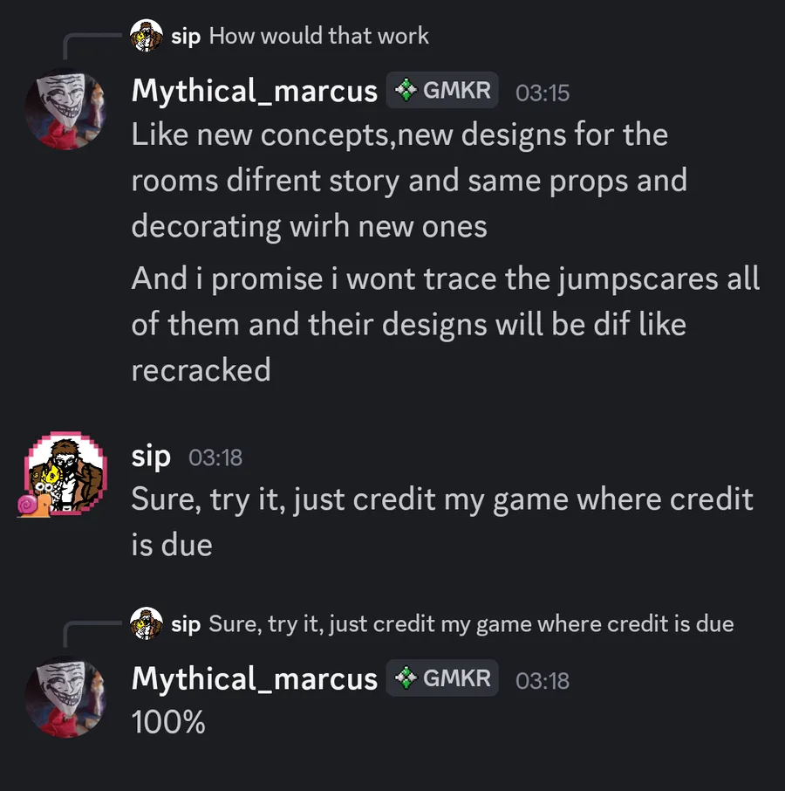This screenshot has height=791, width=785.
Task: Open the GMKR server tag badge on first message
Action: 442,90
